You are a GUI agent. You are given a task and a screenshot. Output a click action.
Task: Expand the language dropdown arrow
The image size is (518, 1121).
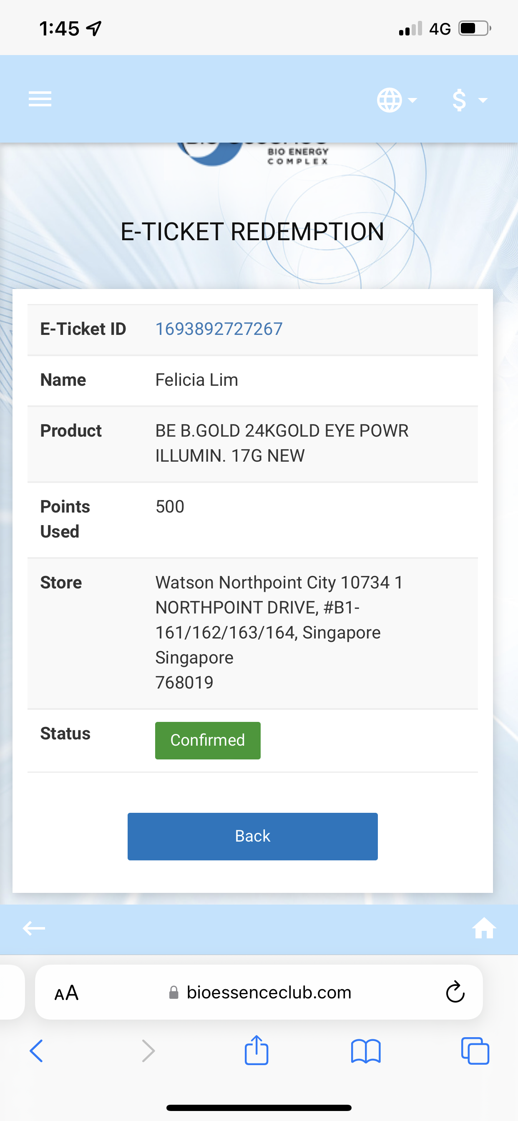click(x=412, y=100)
